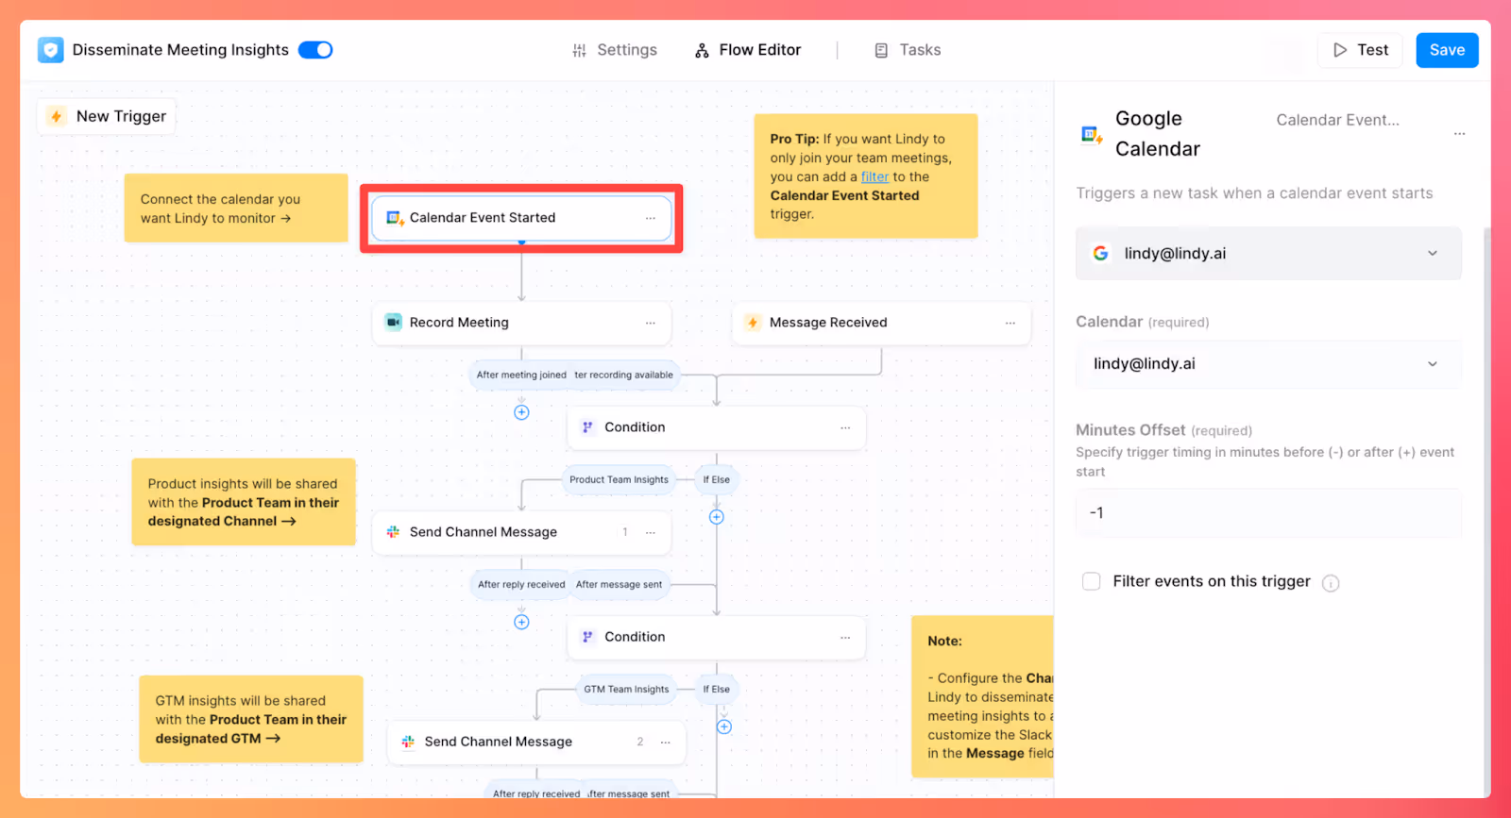Open the filter link in the Pro Tip
1511x818 pixels.
[874, 176]
